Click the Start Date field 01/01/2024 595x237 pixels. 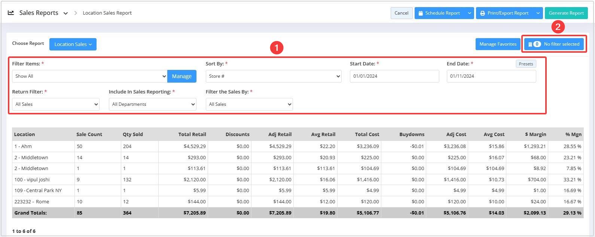point(394,76)
